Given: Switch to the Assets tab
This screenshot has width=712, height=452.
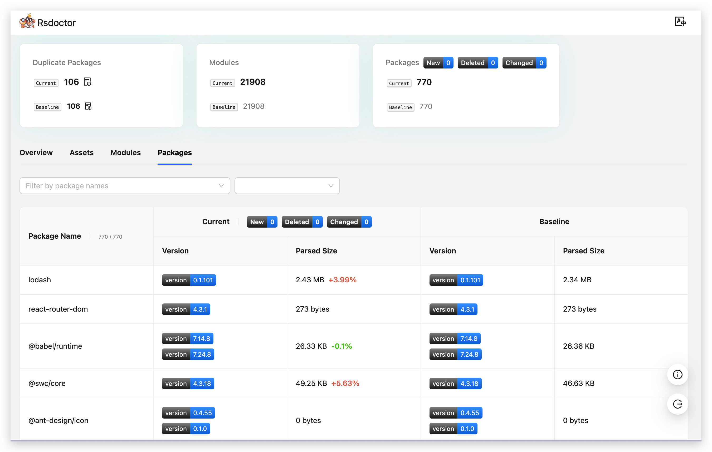Looking at the screenshot, I should click(82, 153).
